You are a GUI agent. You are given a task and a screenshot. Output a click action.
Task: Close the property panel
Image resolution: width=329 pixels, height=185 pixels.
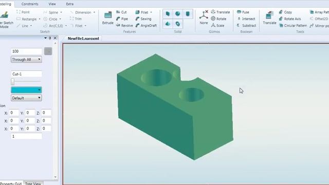tap(55, 38)
